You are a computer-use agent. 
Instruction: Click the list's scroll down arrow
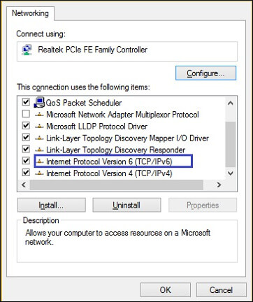click(231, 173)
